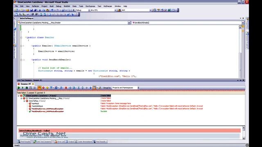The width and height of the screenshot is (262, 147).
Task: Switch to the Unit Test Sessions tab
Action: click(x=42, y=142)
